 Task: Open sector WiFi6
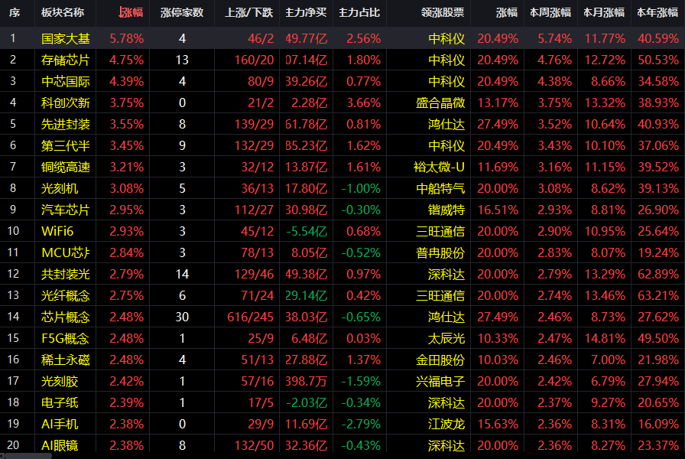(57, 231)
